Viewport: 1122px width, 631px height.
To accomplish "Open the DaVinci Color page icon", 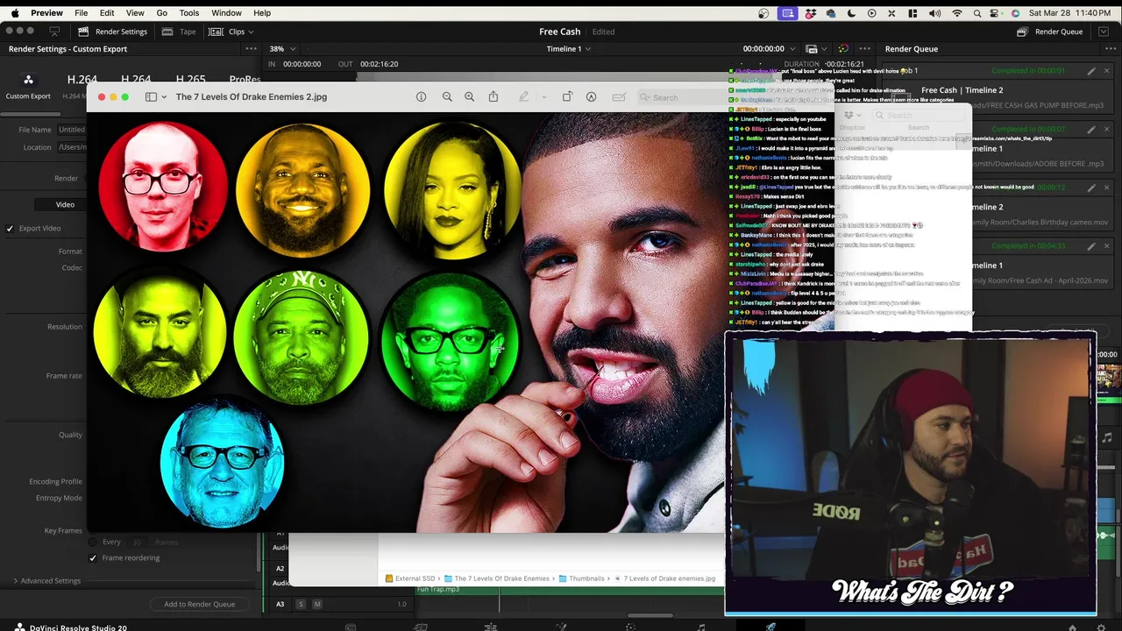I will pos(630,627).
